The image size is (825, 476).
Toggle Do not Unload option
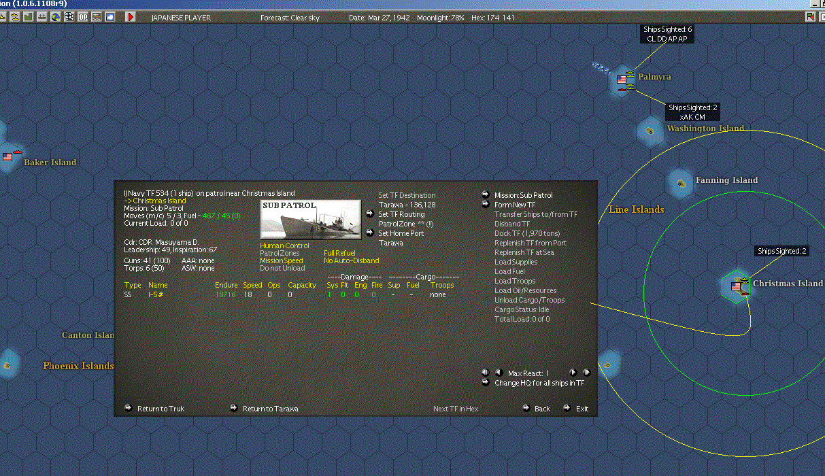tap(282, 268)
